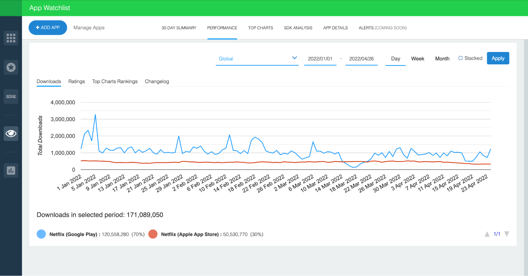The height and width of the screenshot is (276, 528).
Task: View the Changelog sub-tab
Action: click(157, 81)
